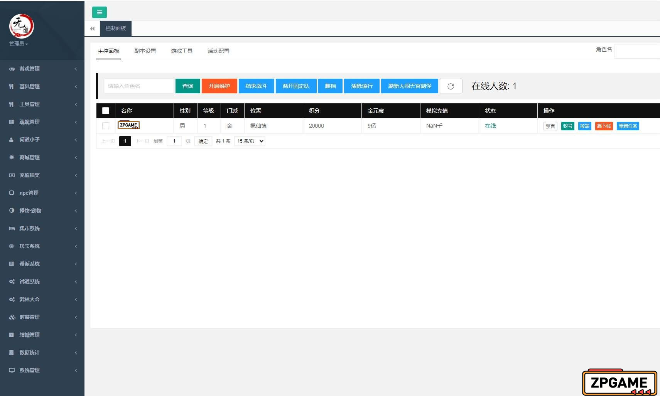Toggle the select-all checkbox in table header

(x=106, y=111)
